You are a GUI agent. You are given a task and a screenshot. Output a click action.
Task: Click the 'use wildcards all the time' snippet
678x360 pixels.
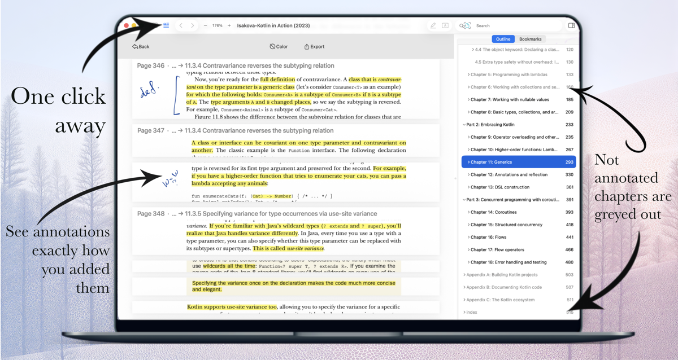tap(286, 266)
